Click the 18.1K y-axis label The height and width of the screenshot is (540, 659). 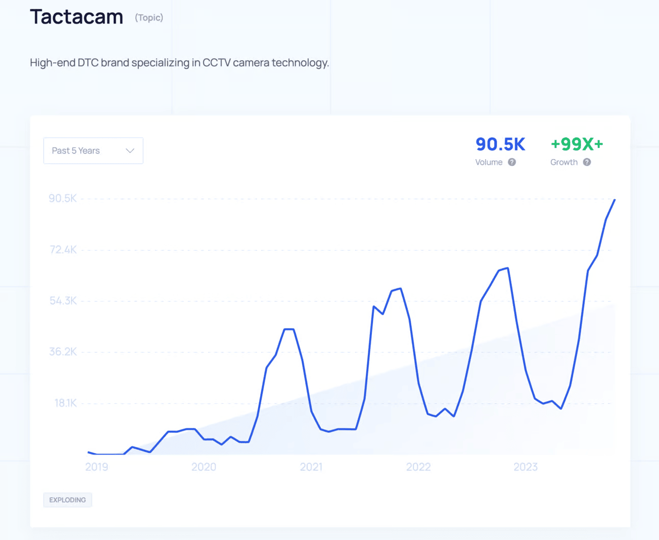coord(66,403)
